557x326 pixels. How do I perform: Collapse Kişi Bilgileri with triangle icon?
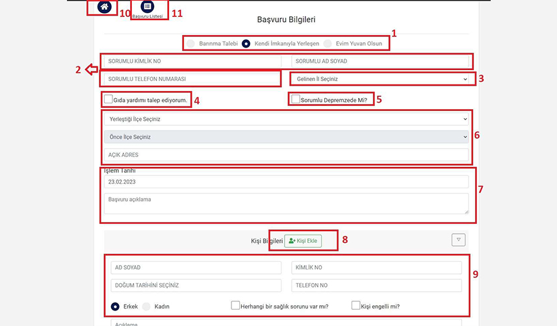pyautogui.click(x=458, y=240)
